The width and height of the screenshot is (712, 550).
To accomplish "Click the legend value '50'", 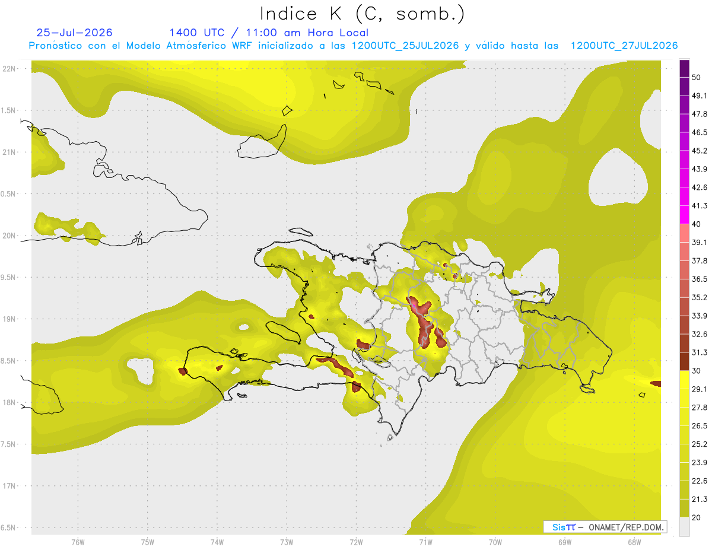I will (x=697, y=77).
